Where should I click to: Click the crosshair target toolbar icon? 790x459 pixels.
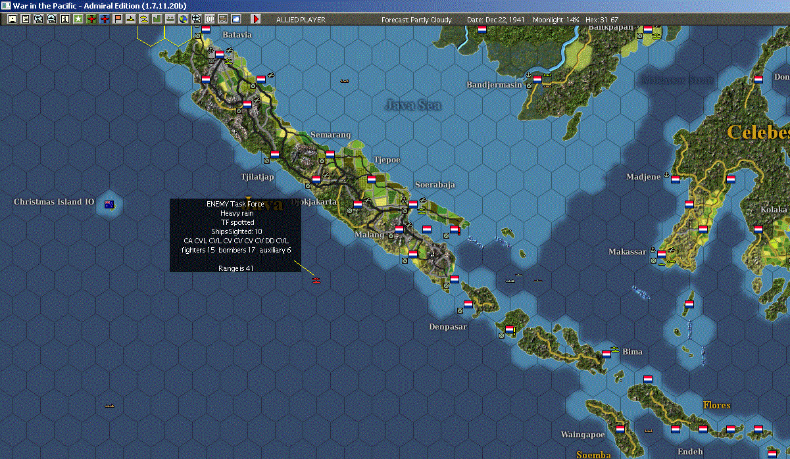pyautogui.click(x=196, y=19)
